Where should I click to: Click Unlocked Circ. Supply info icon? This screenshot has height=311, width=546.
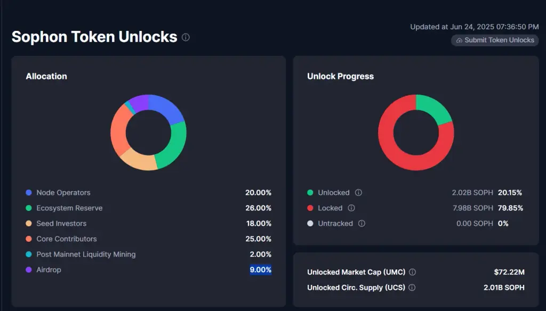(412, 288)
